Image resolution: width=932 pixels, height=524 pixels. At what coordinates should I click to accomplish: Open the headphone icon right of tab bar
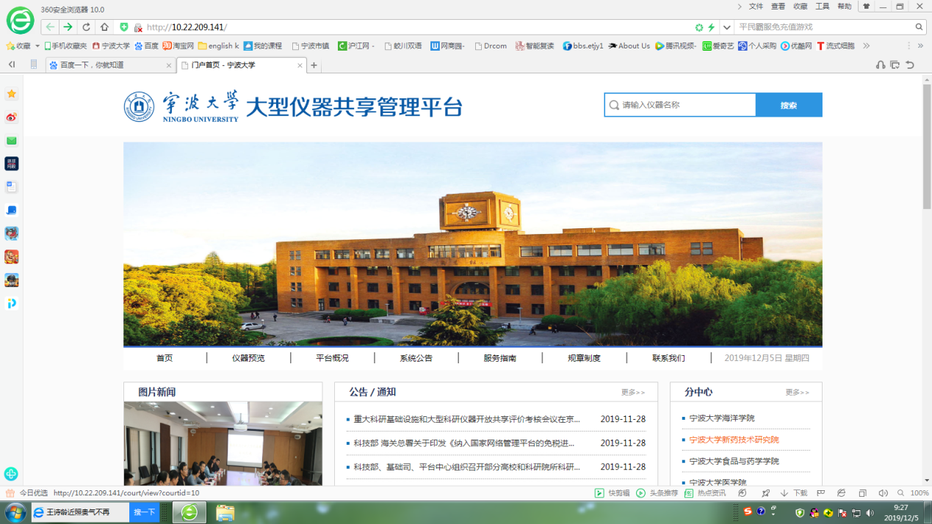(x=881, y=65)
